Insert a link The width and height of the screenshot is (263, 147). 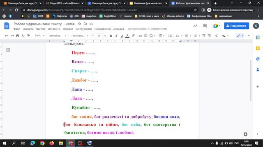140,36
